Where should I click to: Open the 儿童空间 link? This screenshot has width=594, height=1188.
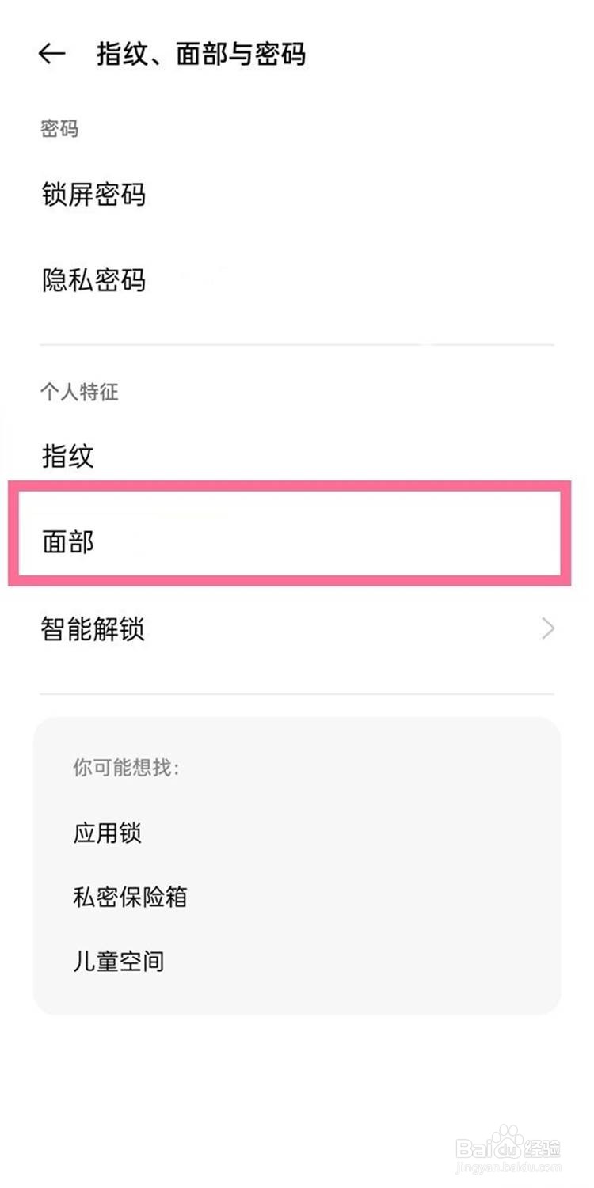pyautogui.click(x=119, y=962)
